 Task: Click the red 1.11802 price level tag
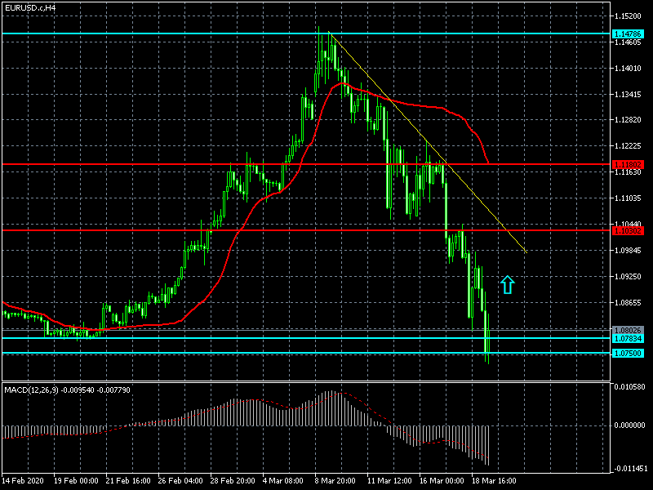pyautogui.click(x=628, y=165)
